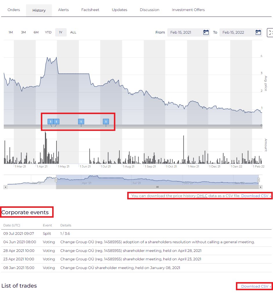Open the Investment Offers tab
Screen dimensions: 273x294
pos(188,10)
